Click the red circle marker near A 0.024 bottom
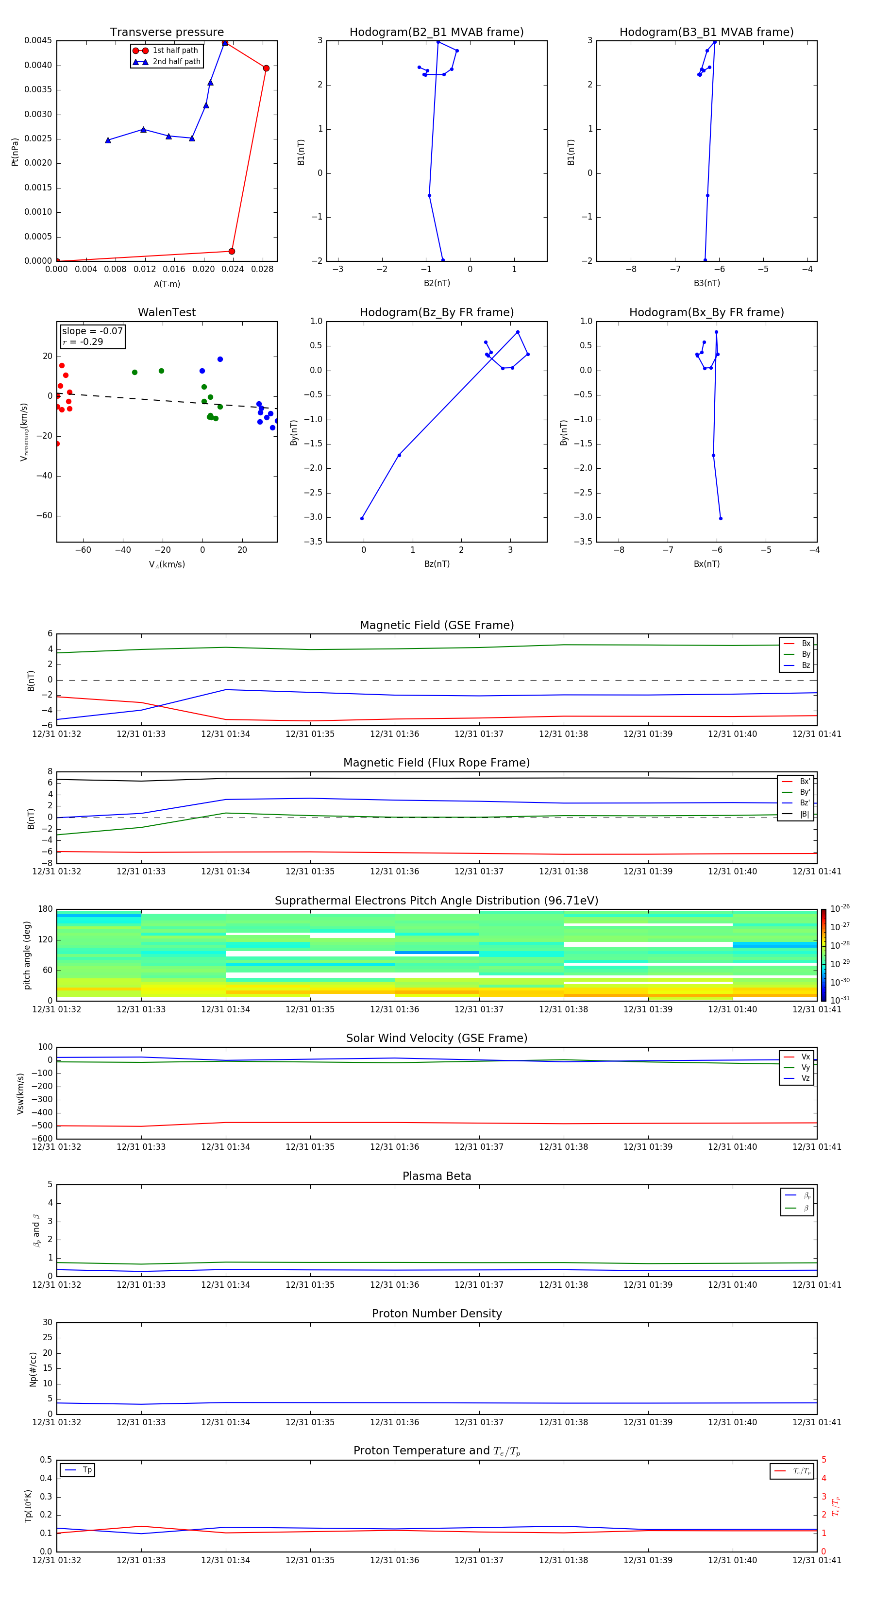This screenshot has width=874, height=1603. tap(232, 252)
